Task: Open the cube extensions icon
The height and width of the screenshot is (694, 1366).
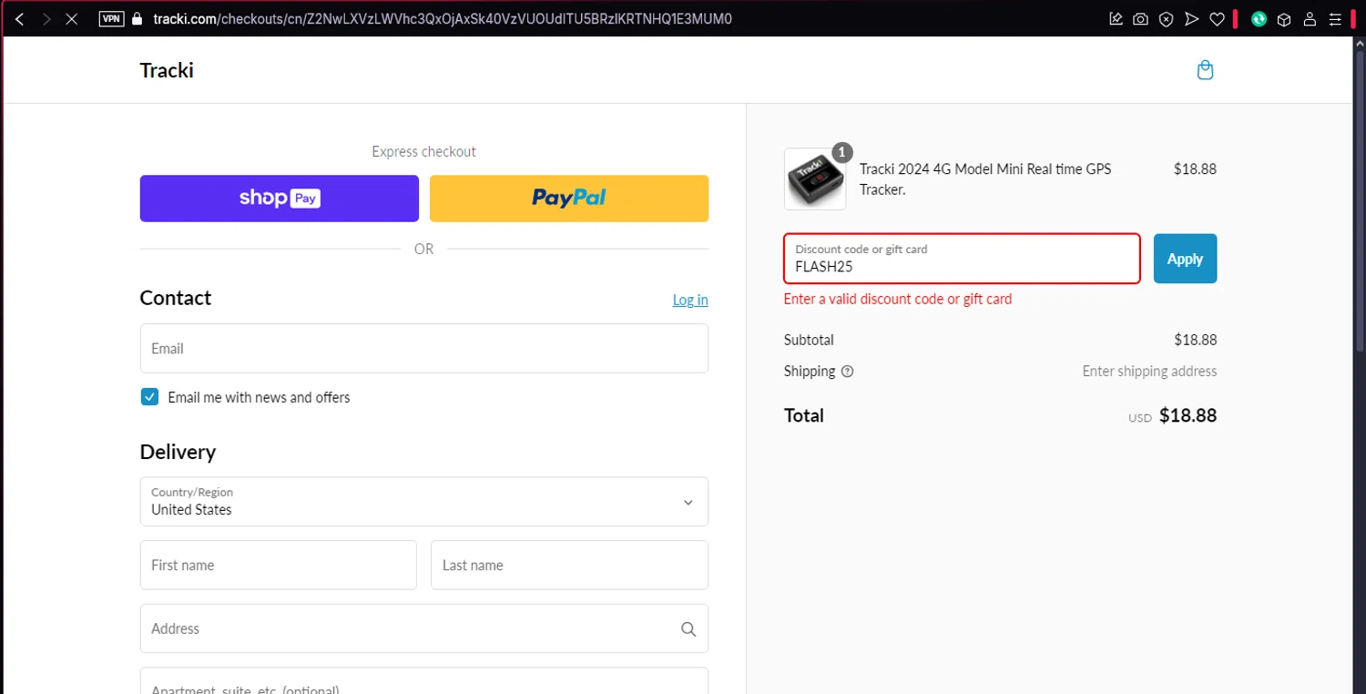Action: click(1284, 18)
